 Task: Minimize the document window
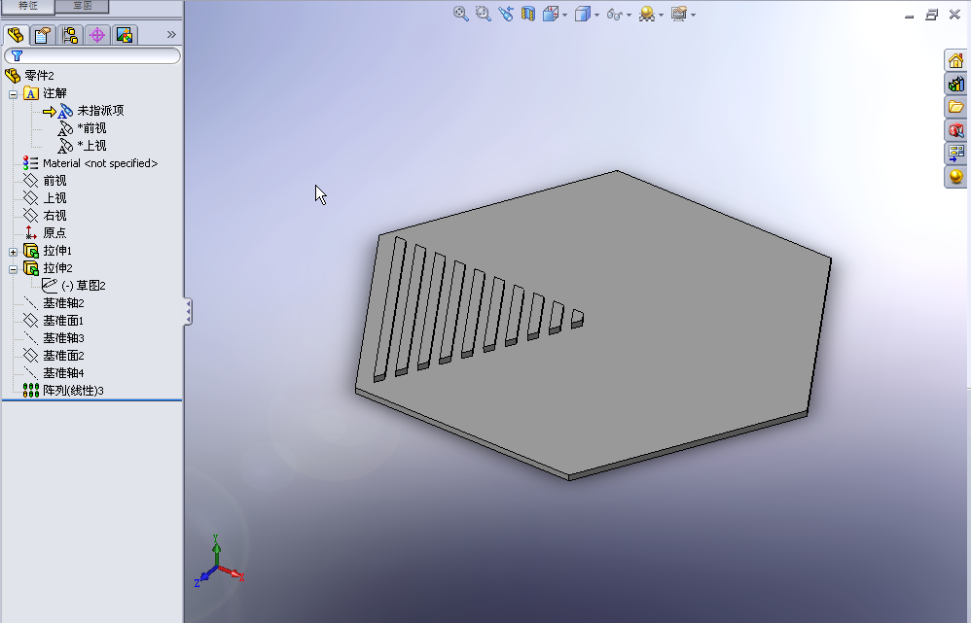(x=909, y=16)
